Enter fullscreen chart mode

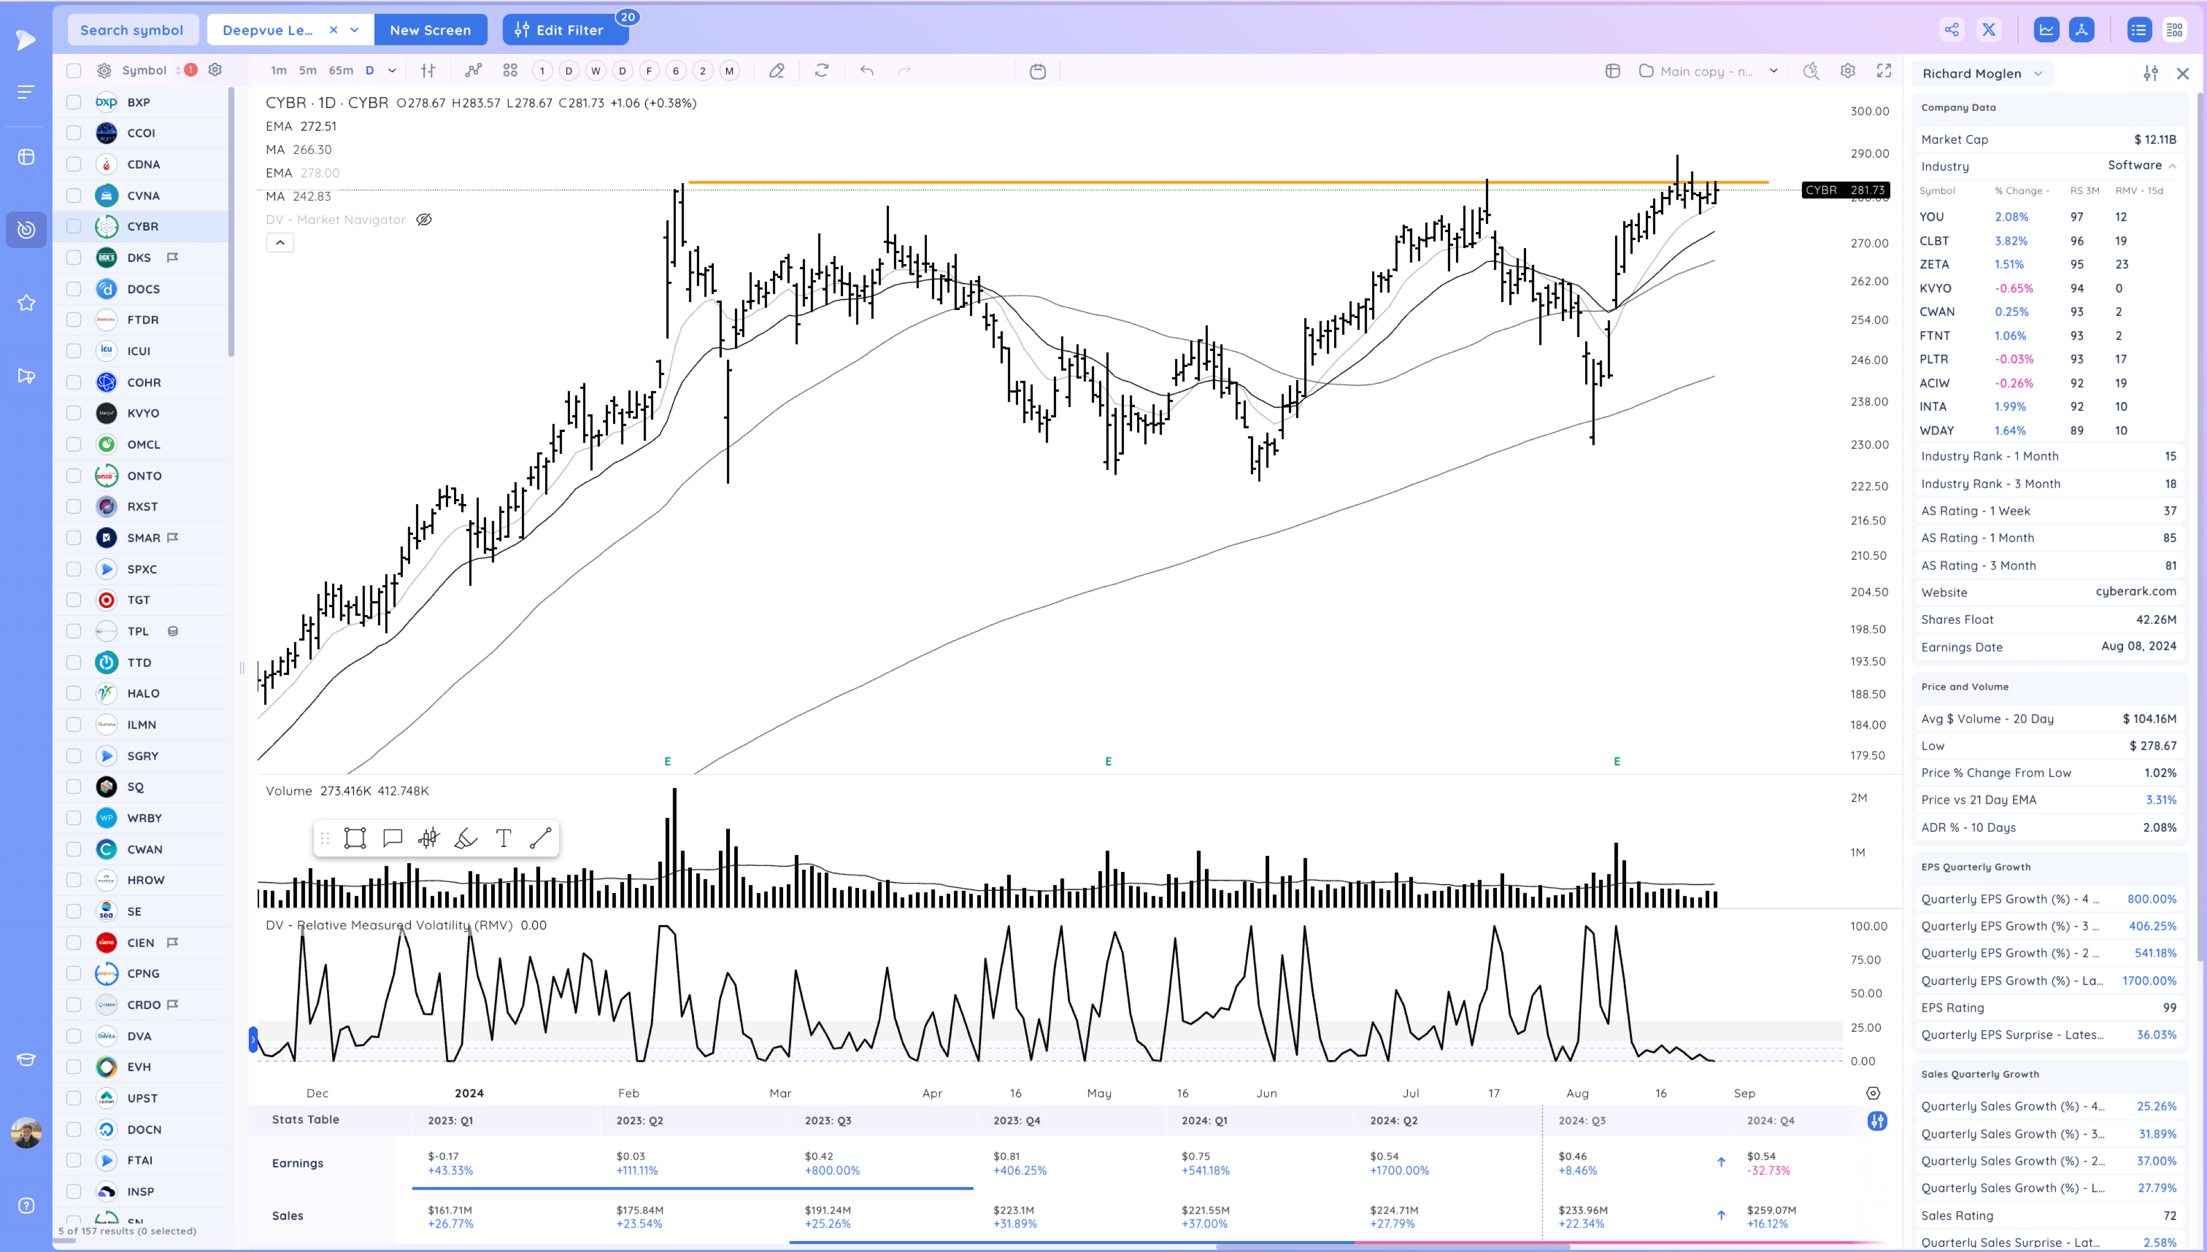click(1884, 71)
